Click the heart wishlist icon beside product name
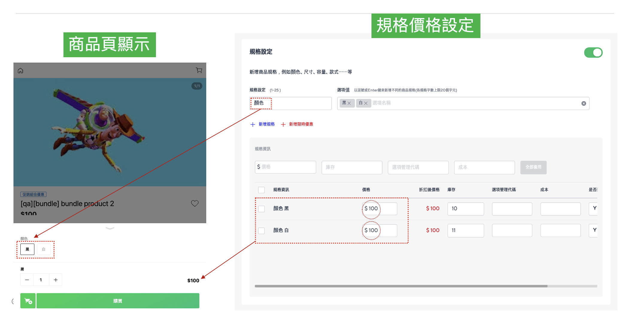628x320 pixels. point(195,203)
